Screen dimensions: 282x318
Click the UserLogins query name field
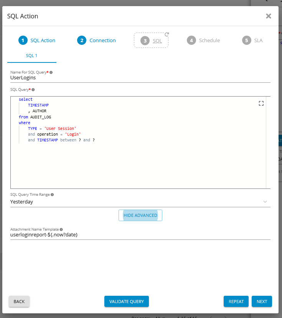click(x=140, y=78)
